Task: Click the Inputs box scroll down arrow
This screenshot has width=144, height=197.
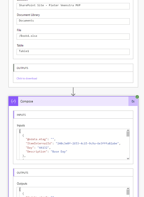Action: point(128,159)
